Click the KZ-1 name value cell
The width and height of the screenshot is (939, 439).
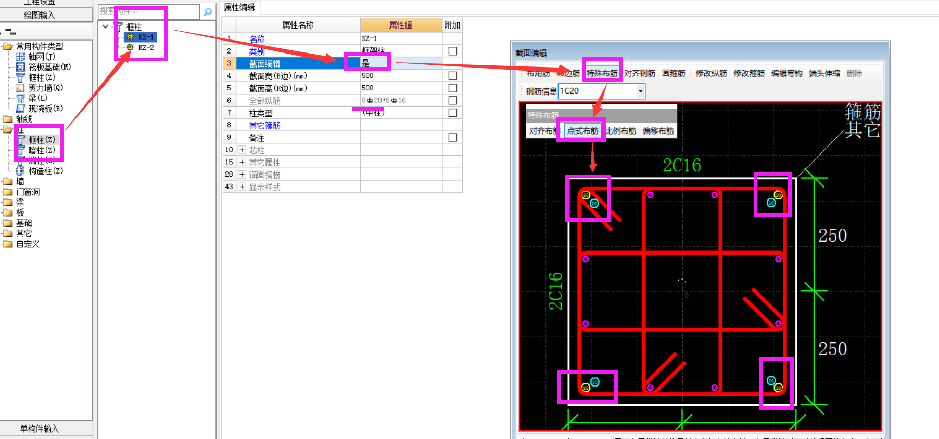(401, 38)
